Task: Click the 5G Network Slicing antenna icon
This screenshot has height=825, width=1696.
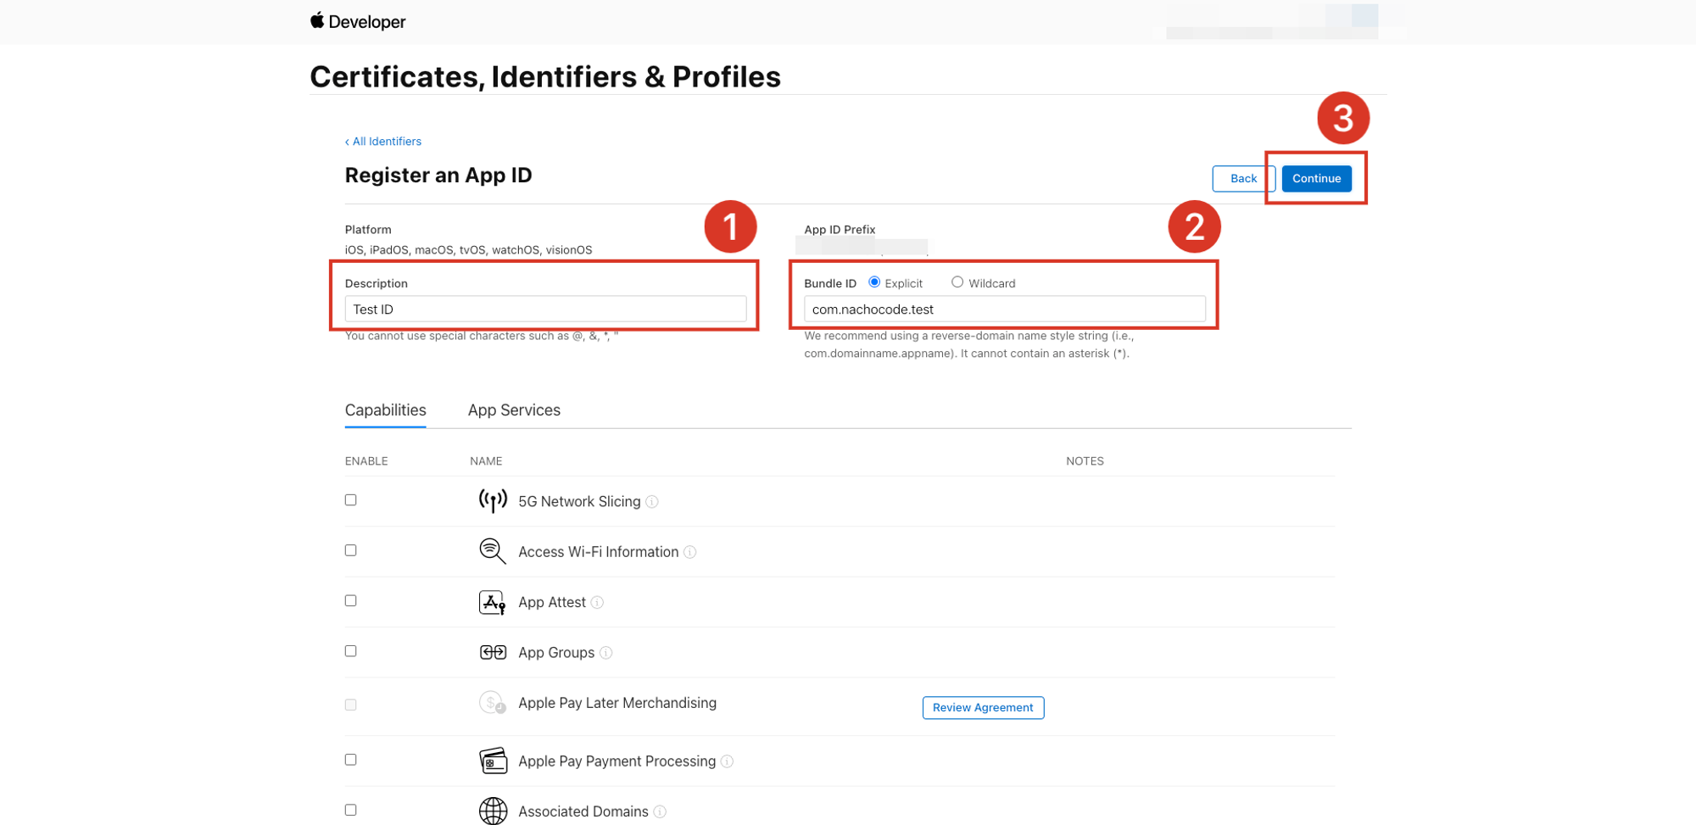Action: pyautogui.click(x=493, y=501)
